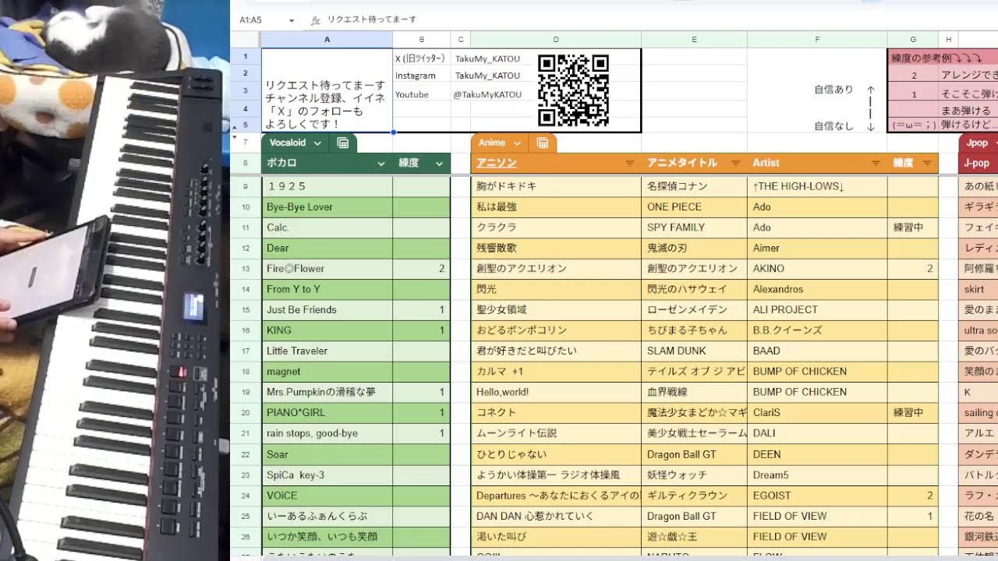Open table options icon beside Vocaloid

click(342, 143)
